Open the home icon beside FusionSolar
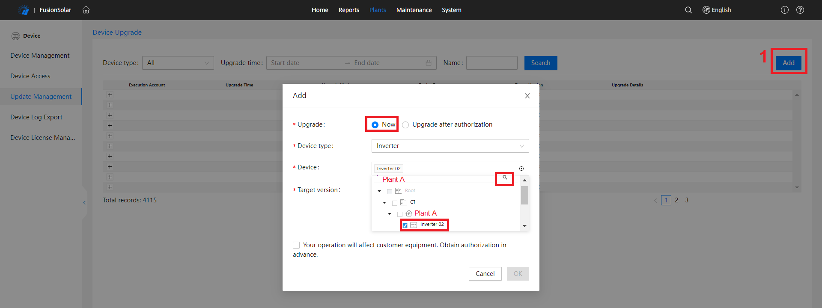The width and height of the screenshot is (822, 308). pos(86,10)
